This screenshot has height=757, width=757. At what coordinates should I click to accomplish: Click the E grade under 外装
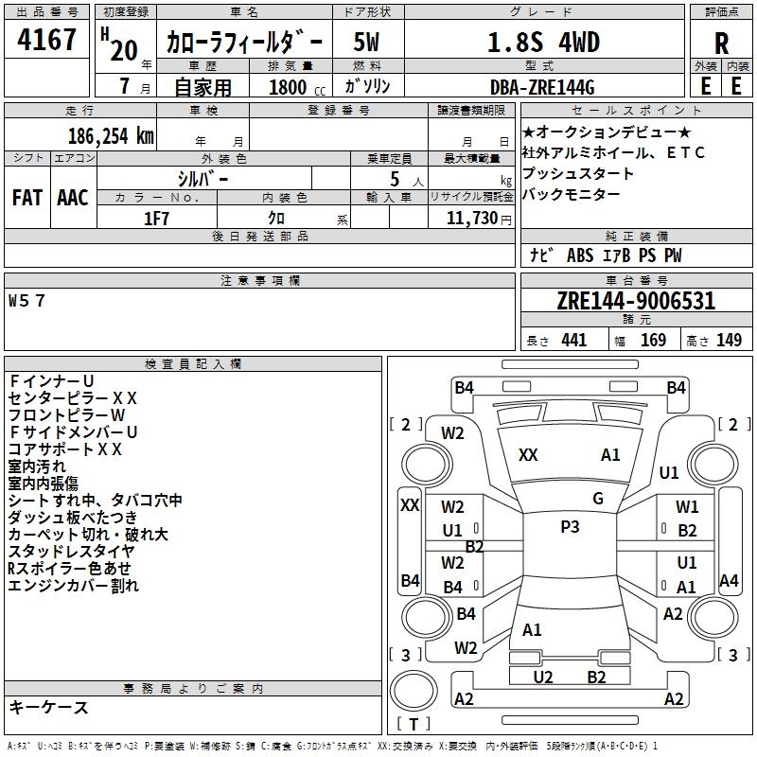(705, 86)
